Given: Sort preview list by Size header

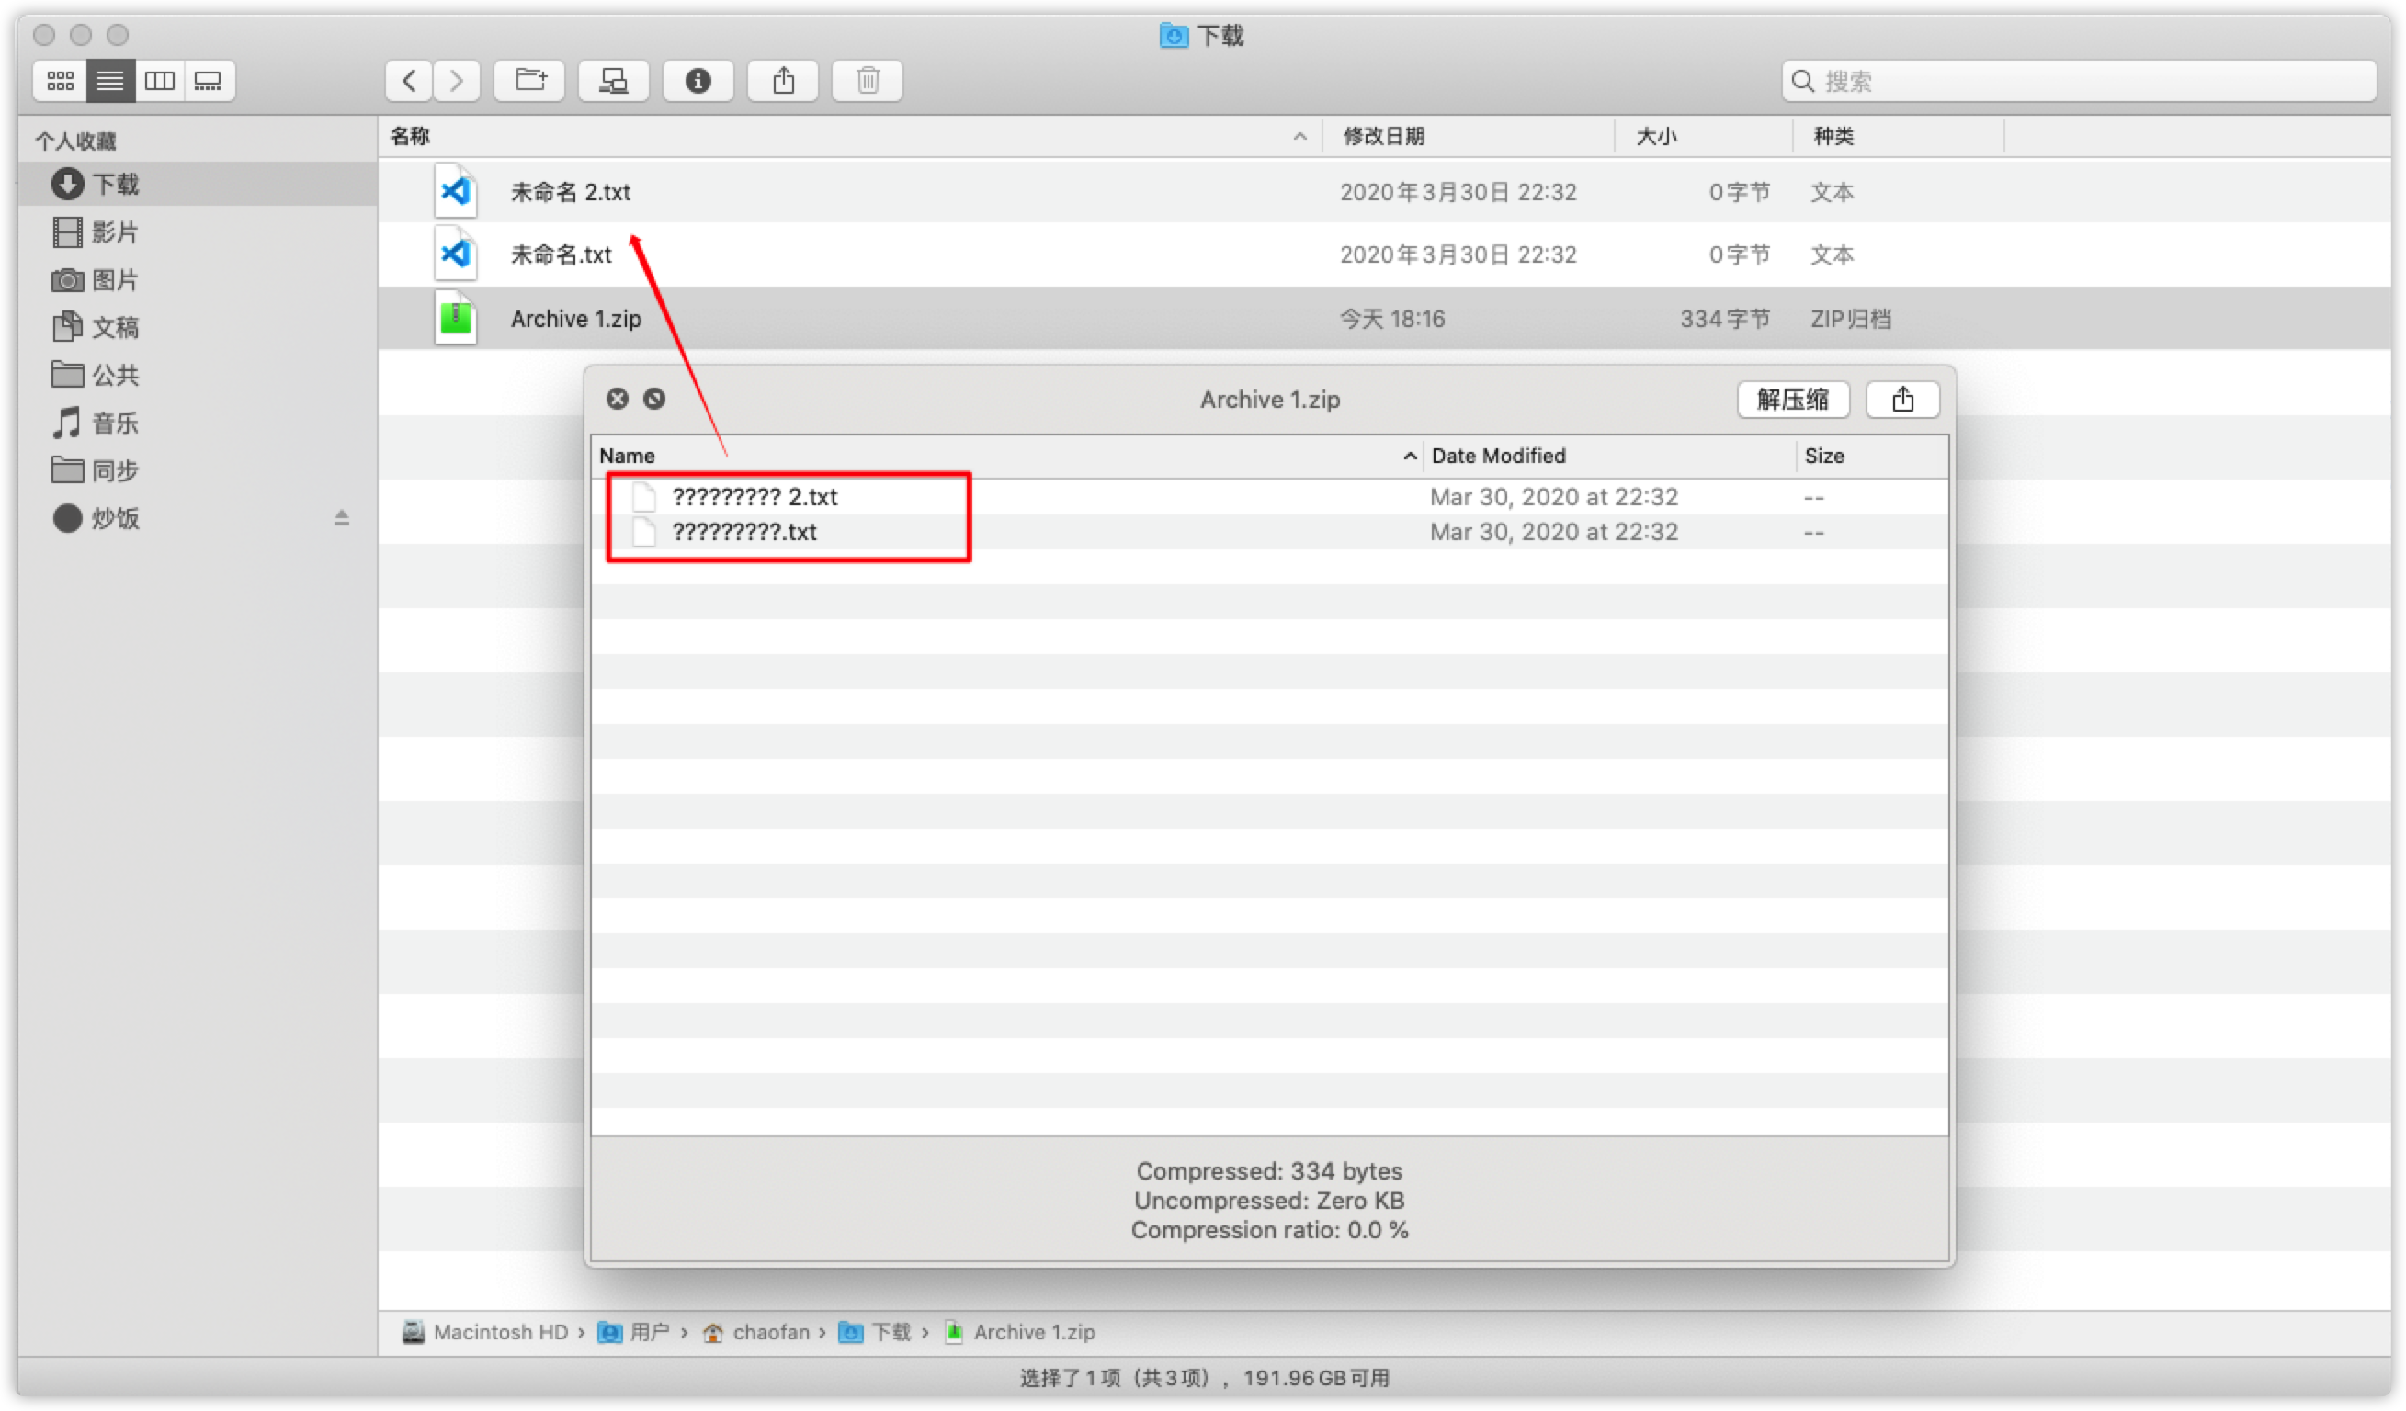Looking at the screenshot, I should click(x=1871, y=456).
